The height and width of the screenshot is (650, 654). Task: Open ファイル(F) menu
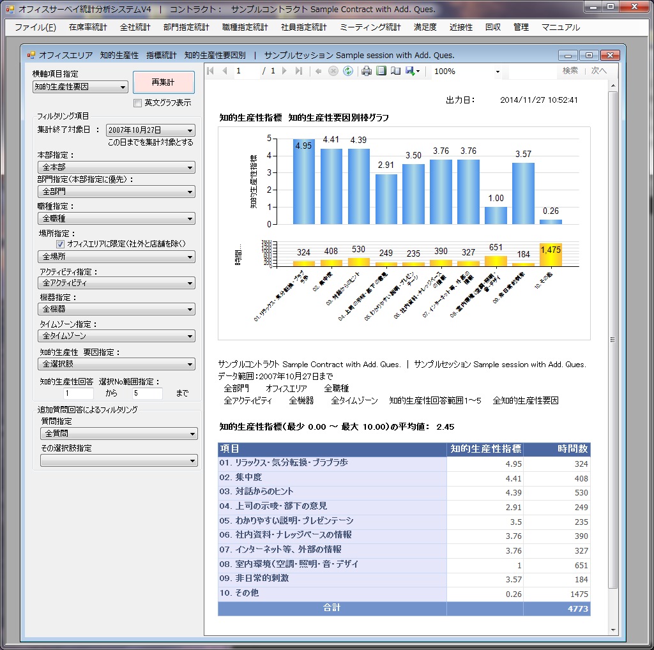[x=36, y=27]
